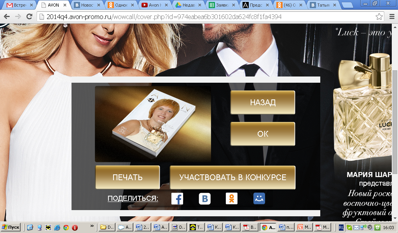This screenshot has width=398, height=233.
Task: Click УЧАСТВОВАТЬ В КОНКУРСЕ button
Action: [233, 177]
